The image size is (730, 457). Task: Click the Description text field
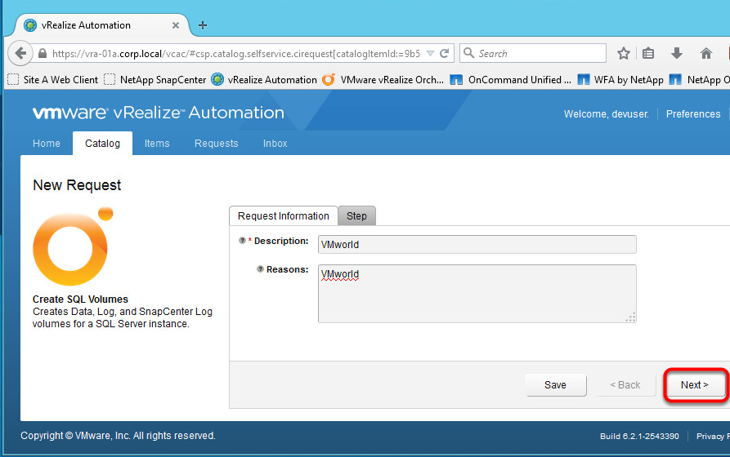477,245
